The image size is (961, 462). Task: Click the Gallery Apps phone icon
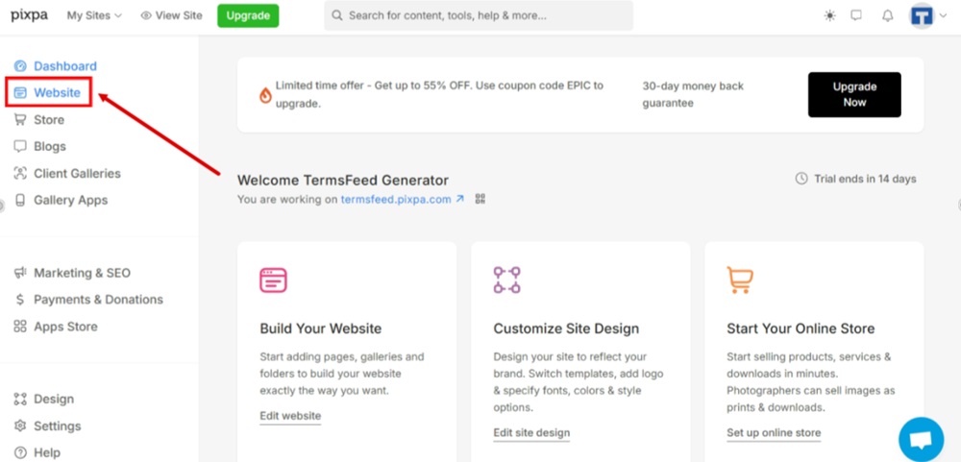(20, 201)
